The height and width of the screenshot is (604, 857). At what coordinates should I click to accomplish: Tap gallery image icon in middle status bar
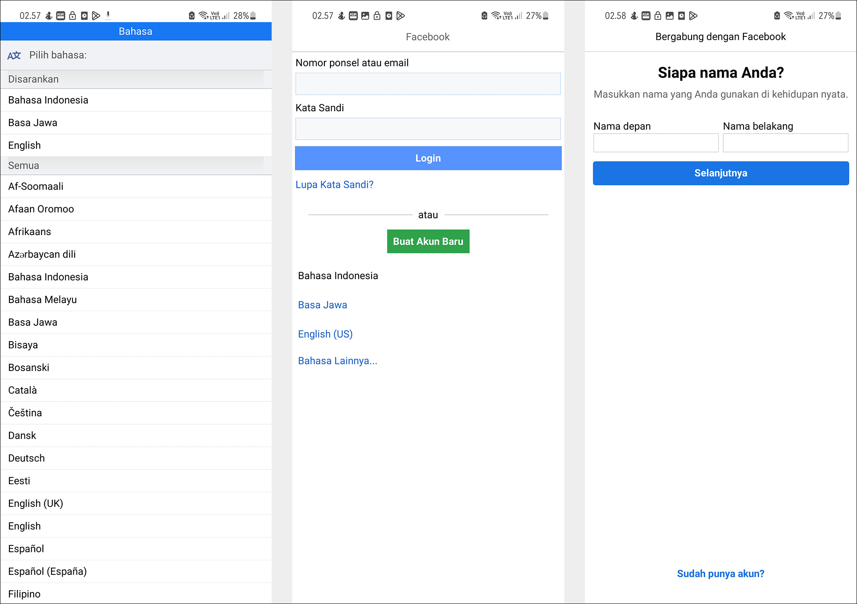tap(365, 16)
